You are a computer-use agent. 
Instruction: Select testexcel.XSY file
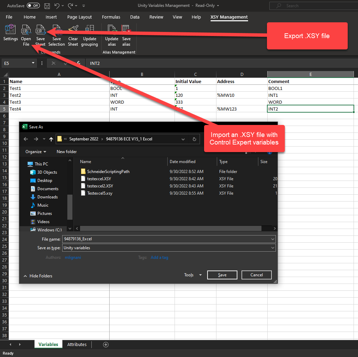click(x=99, y=179)
